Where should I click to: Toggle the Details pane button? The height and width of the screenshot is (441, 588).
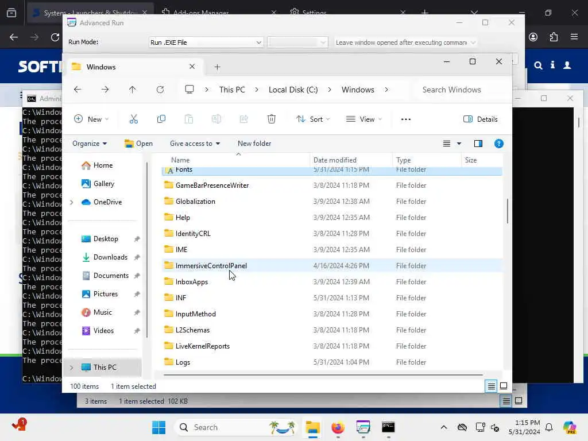pos(481,119)
